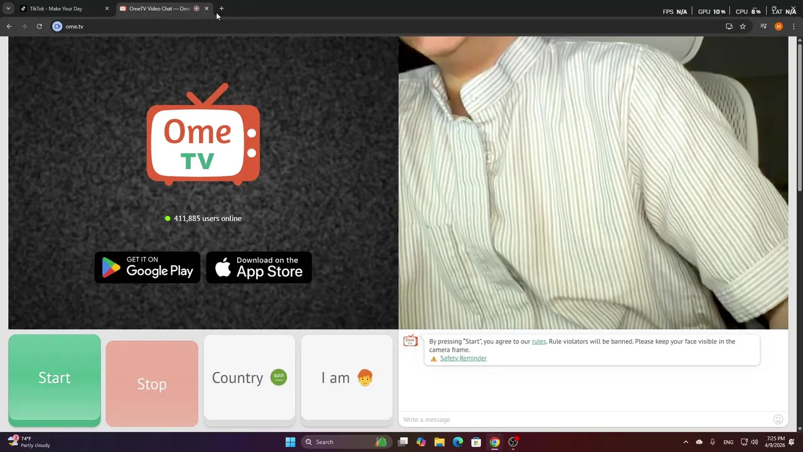Open the Chrome three-dot menu
This screenshot has width=803, height=452.
tap(794, 26)
